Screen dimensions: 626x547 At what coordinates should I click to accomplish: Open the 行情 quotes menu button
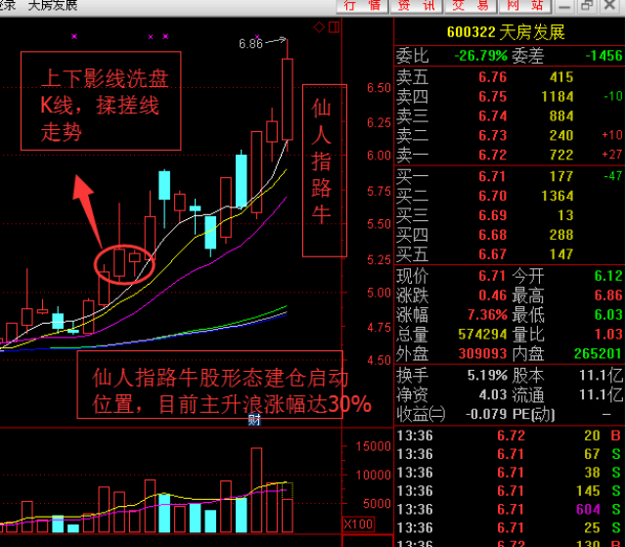tap(362, 6)
